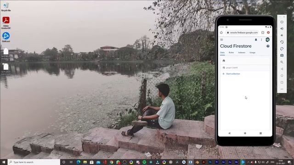
Task: Switch to the Usage tab
Action: [252, 53]
